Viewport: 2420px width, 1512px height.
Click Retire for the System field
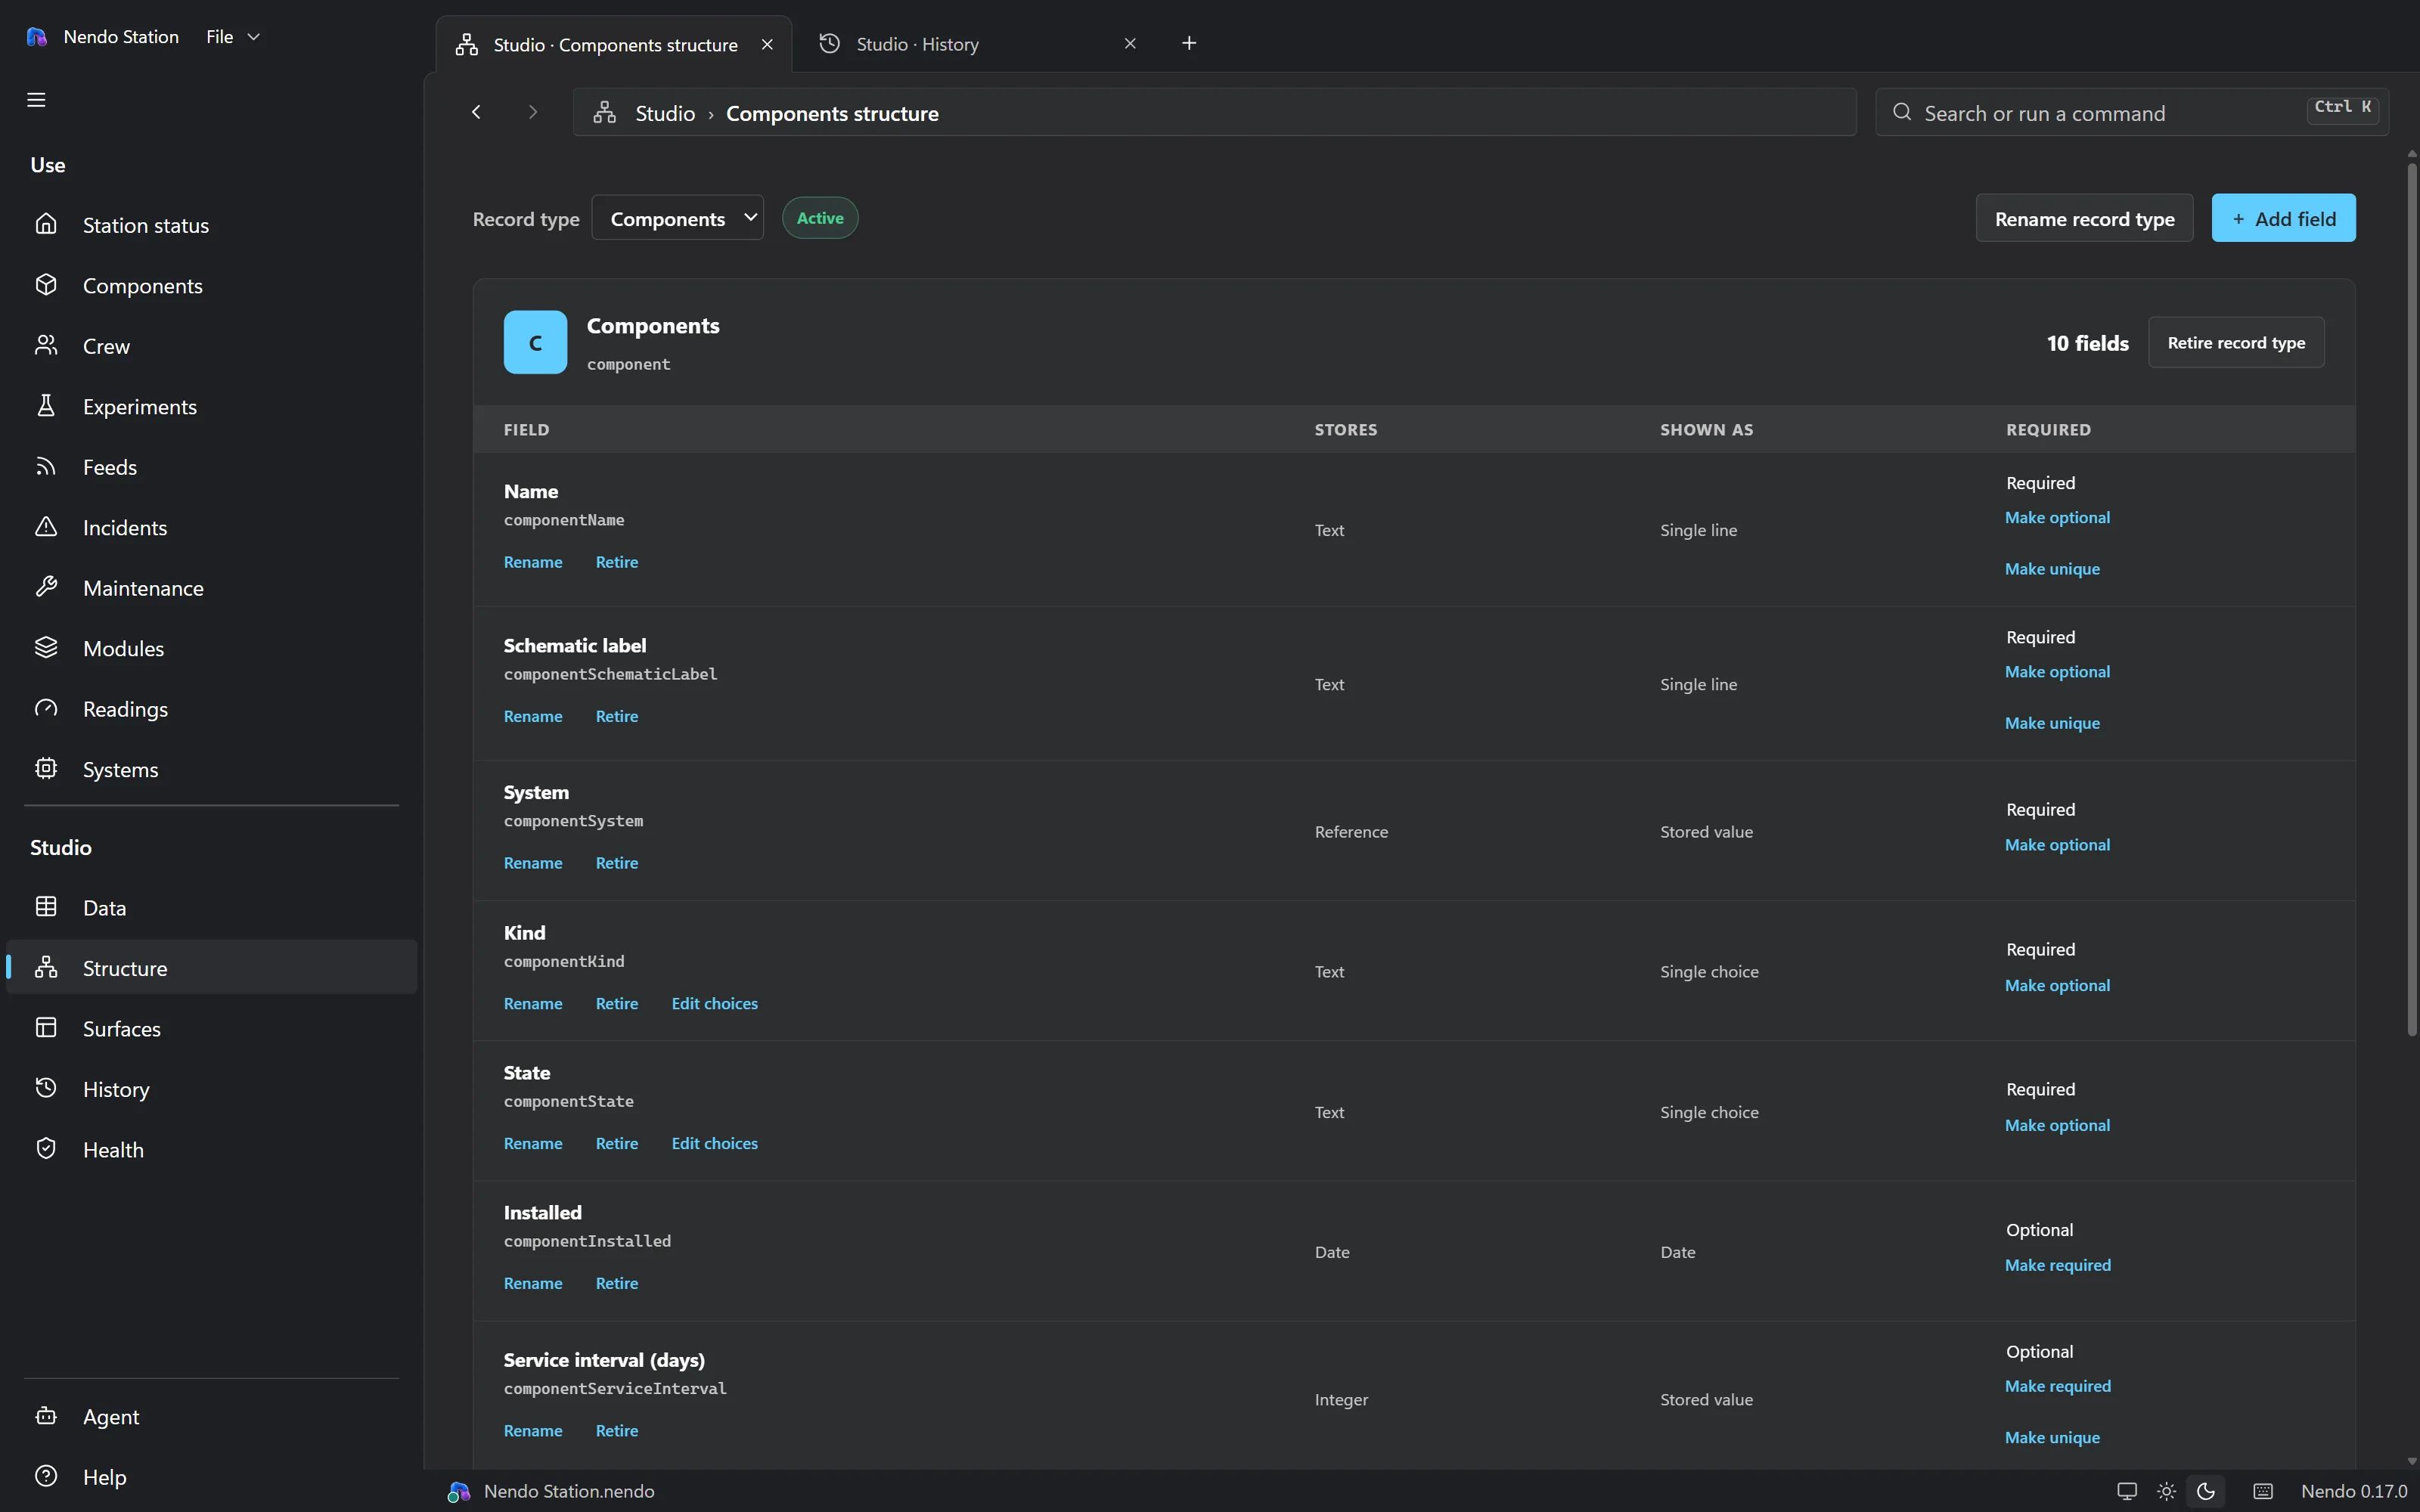(x=616, y=863)
